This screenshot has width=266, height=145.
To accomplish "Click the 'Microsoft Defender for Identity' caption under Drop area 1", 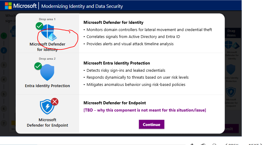I will pos(47,47).
